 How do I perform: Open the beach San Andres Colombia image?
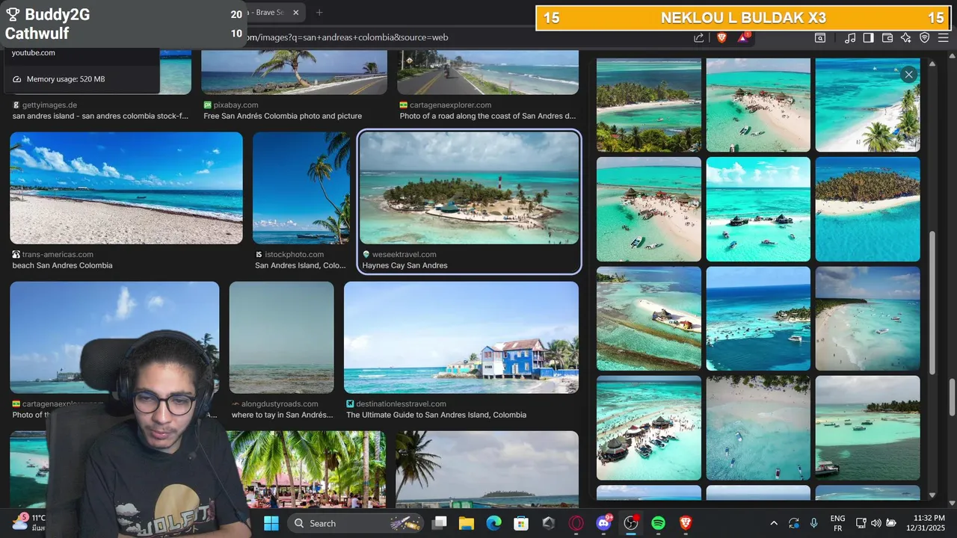tap(126, 188)
